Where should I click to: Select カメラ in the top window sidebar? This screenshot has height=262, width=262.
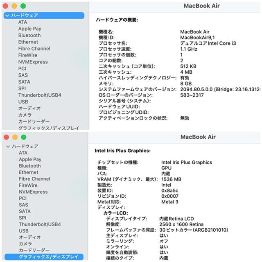point(25,115)
